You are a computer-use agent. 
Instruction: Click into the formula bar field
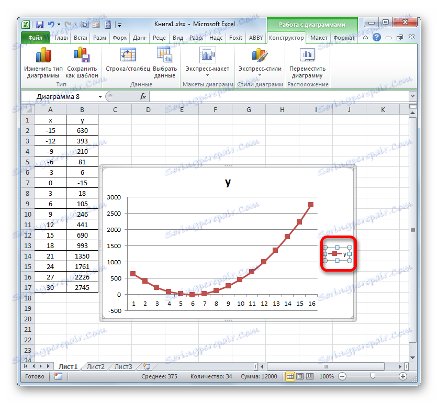point(279,97)
